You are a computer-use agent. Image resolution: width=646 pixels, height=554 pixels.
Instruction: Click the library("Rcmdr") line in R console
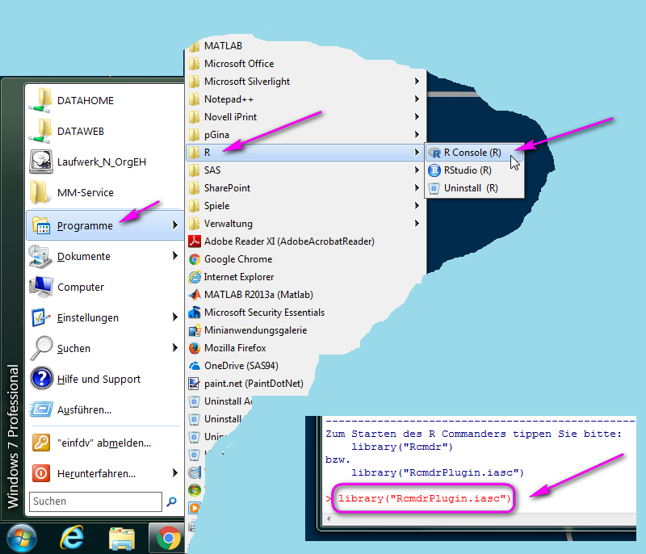402,447
